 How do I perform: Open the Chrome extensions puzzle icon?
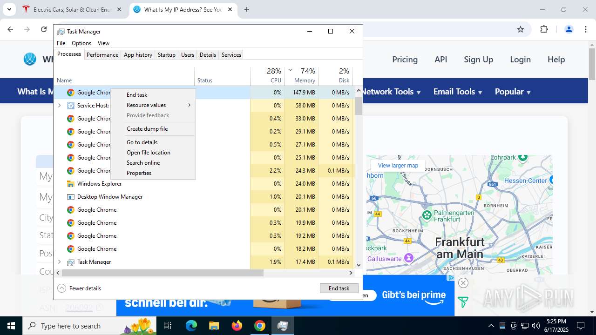[544, 29]
